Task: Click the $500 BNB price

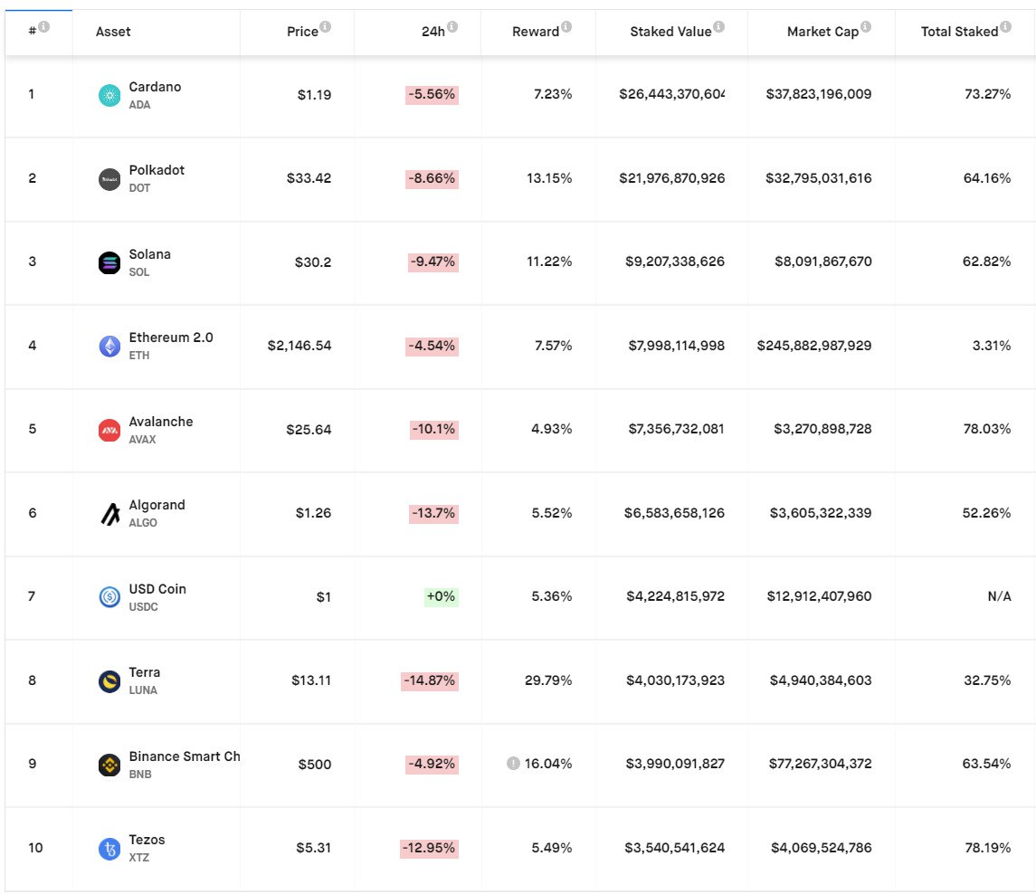Action: pyautogui.click(x=315, y=765)
